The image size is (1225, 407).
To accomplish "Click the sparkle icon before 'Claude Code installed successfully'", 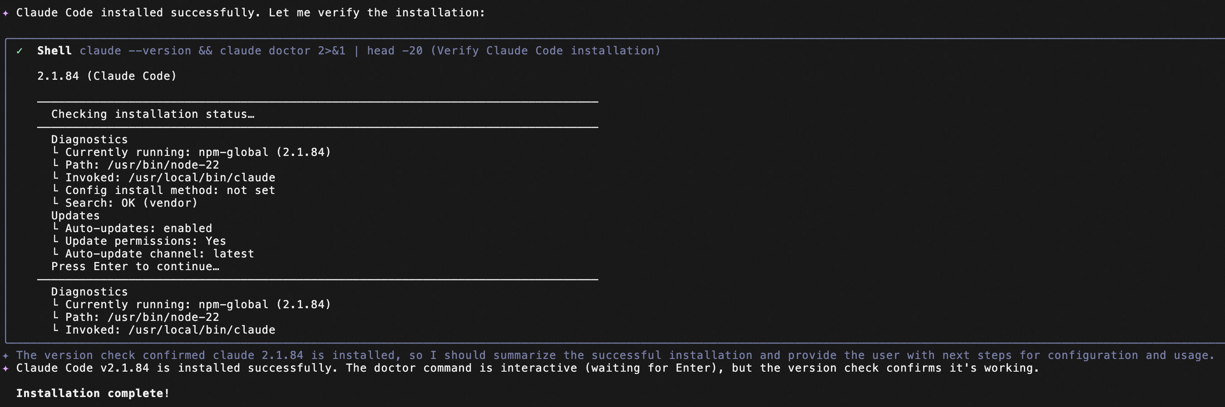I will tap(6, 13).
